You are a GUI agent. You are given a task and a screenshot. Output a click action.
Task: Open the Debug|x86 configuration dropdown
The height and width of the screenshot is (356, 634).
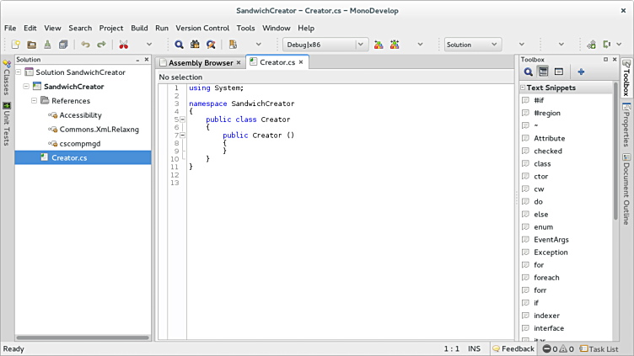tap(325, 45)
